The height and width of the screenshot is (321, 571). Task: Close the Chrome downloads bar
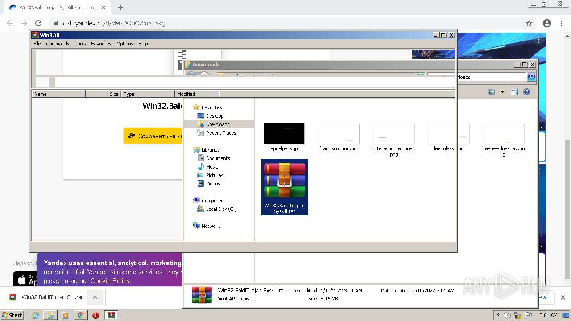tap(563, 297)
